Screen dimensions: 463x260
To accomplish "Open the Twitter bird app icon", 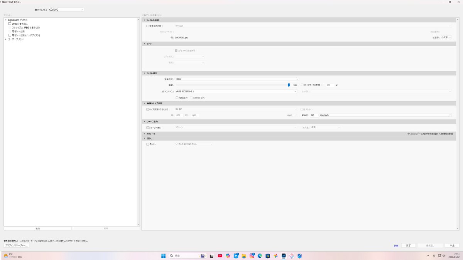I will point(236,255).
